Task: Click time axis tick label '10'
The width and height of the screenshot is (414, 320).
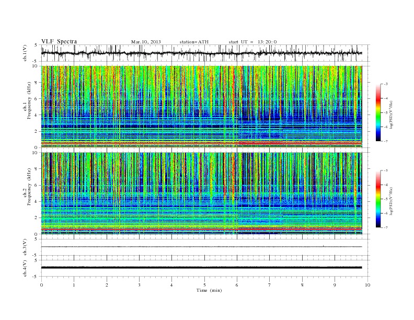Action: 367,285
